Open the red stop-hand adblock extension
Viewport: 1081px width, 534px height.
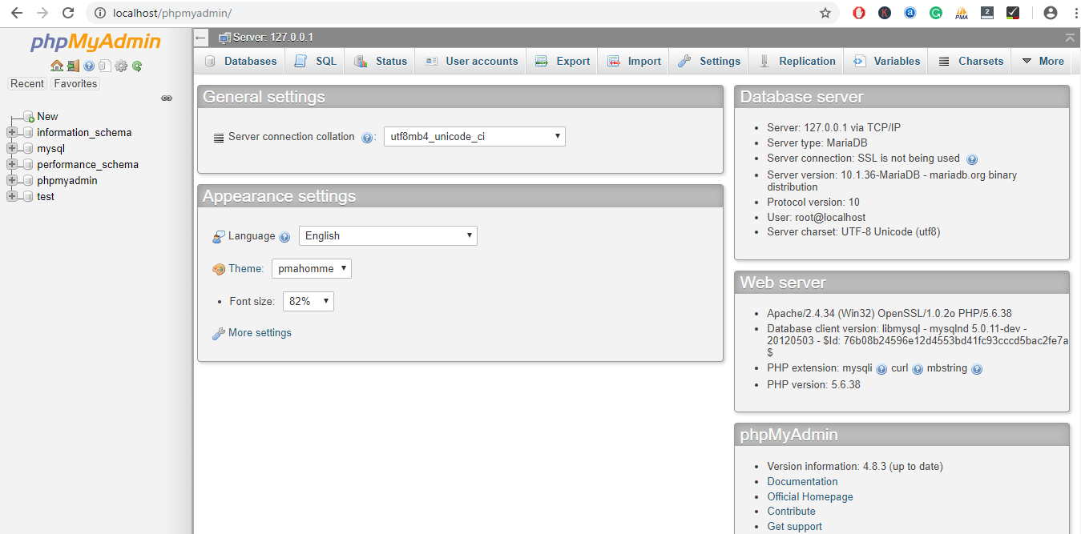coord(859,13)
